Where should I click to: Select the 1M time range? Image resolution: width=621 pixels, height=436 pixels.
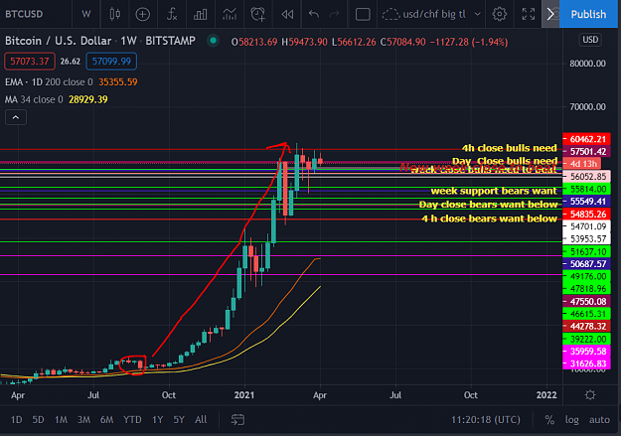(61, 420)
